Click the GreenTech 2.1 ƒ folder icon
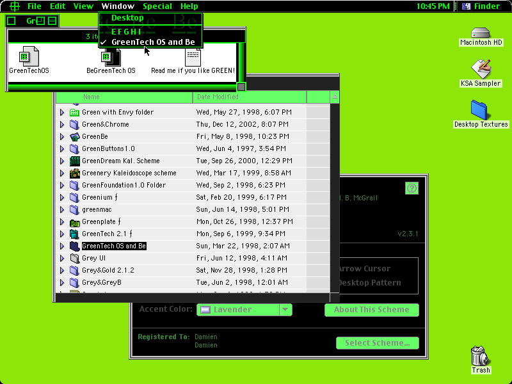512x384 pixels. [x=74, y=234]
